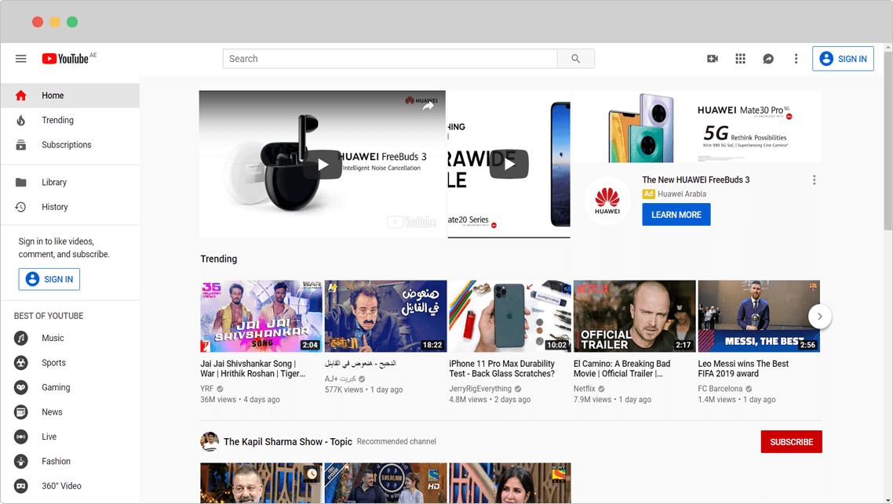Click LEARN MORE on Huawei ad
893x504 pixels.
click(x=676, y=215)
